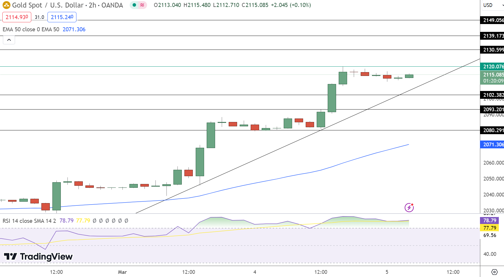
Task: Click the purple RSI value label icon
Action: pos(490,220)
